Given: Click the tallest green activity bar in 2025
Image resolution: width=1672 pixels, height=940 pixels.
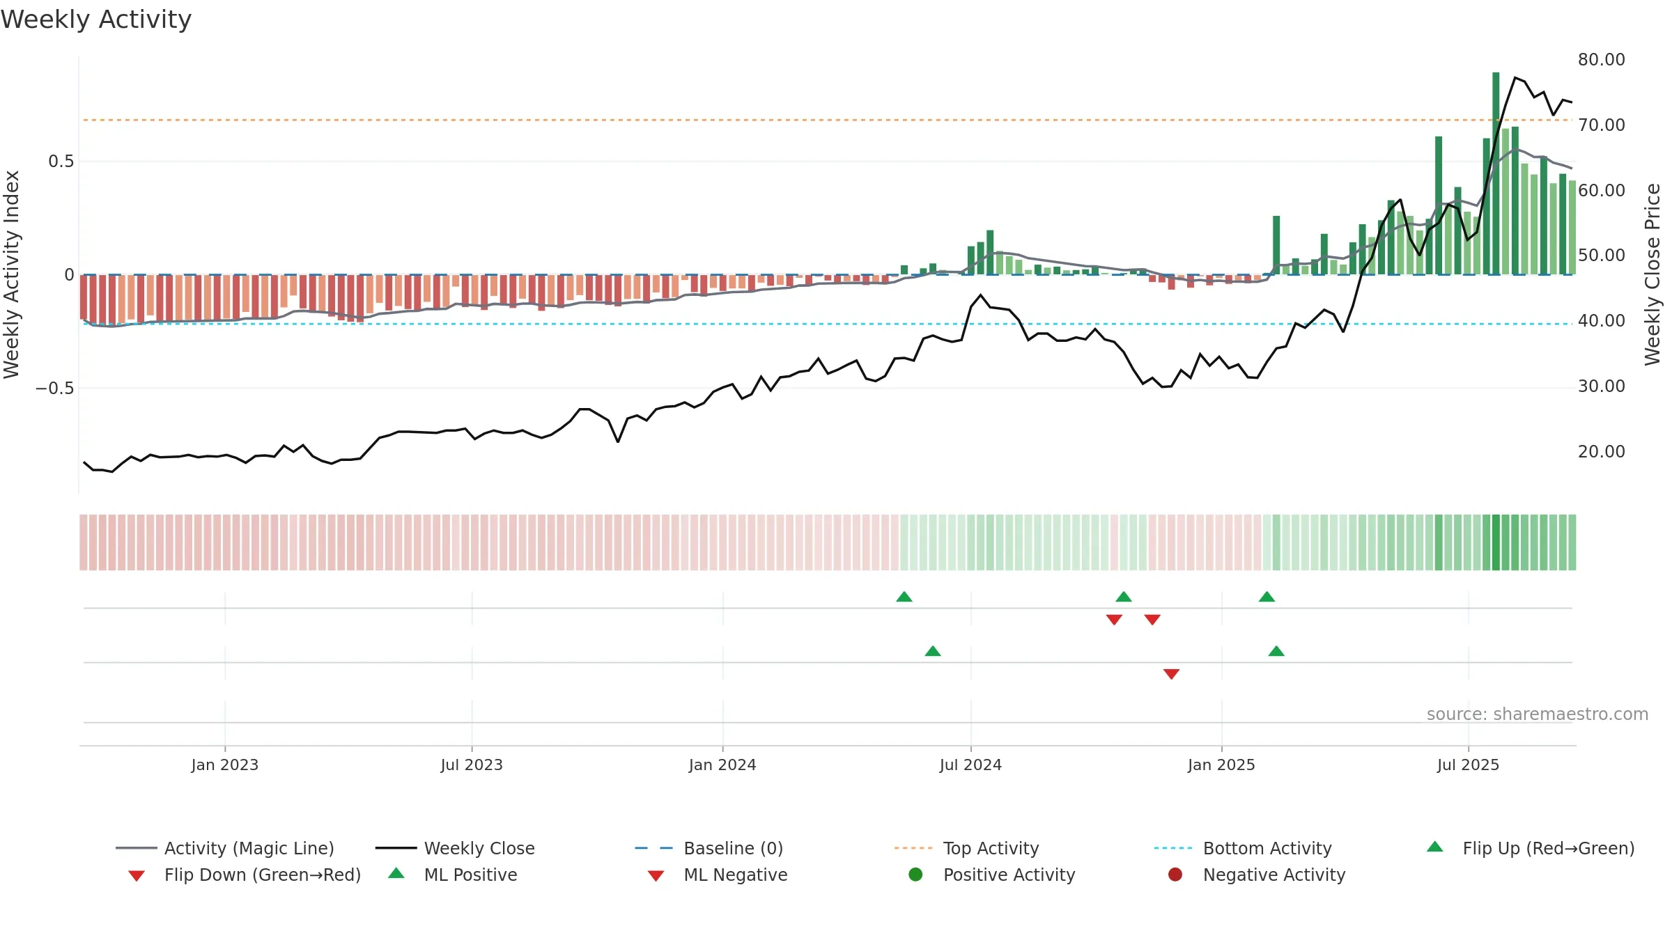Looking at the screenshot, I should pos(1496,173).
